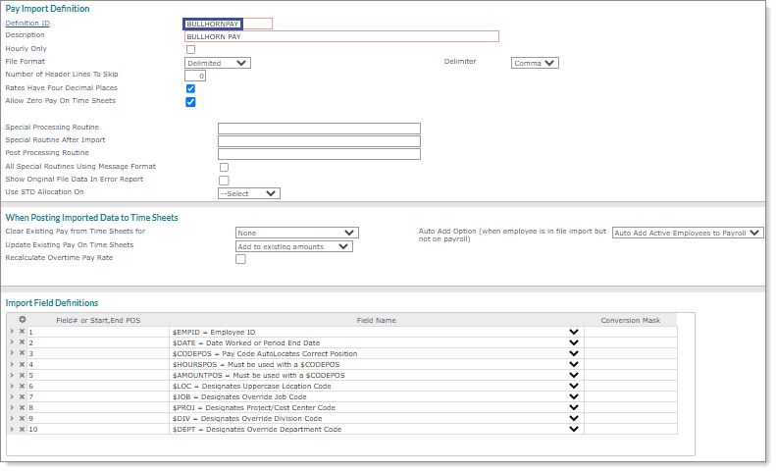
Task: Open field name dropdown for $EMPID row
Action: [573, 332]
